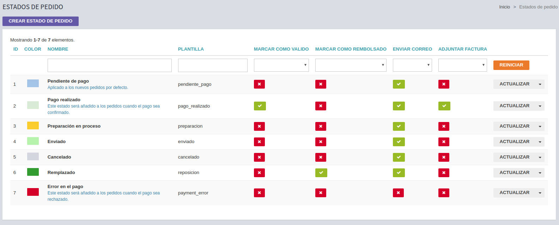Click Cancelado refunded red X icon
The image size is (559, 225).
(321, 157)
